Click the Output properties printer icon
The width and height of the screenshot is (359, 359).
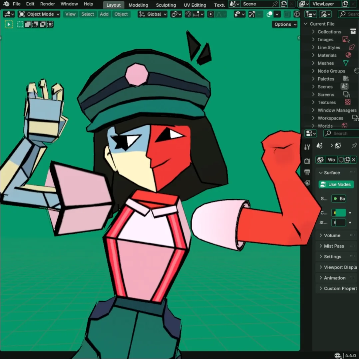(x=307, y=172)
